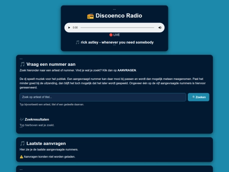Click the bold AANVRAGEN word

(x=127, y=70)
